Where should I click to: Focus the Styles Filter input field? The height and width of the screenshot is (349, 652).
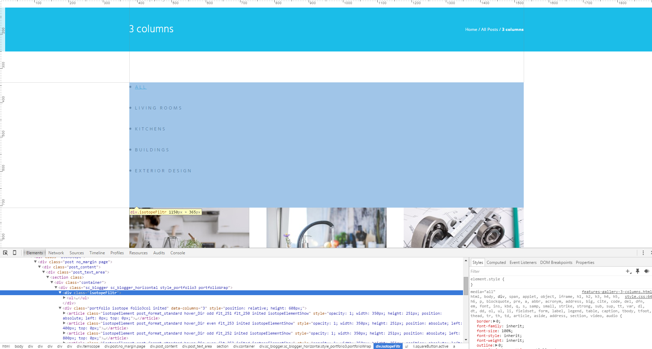(545, 271)
